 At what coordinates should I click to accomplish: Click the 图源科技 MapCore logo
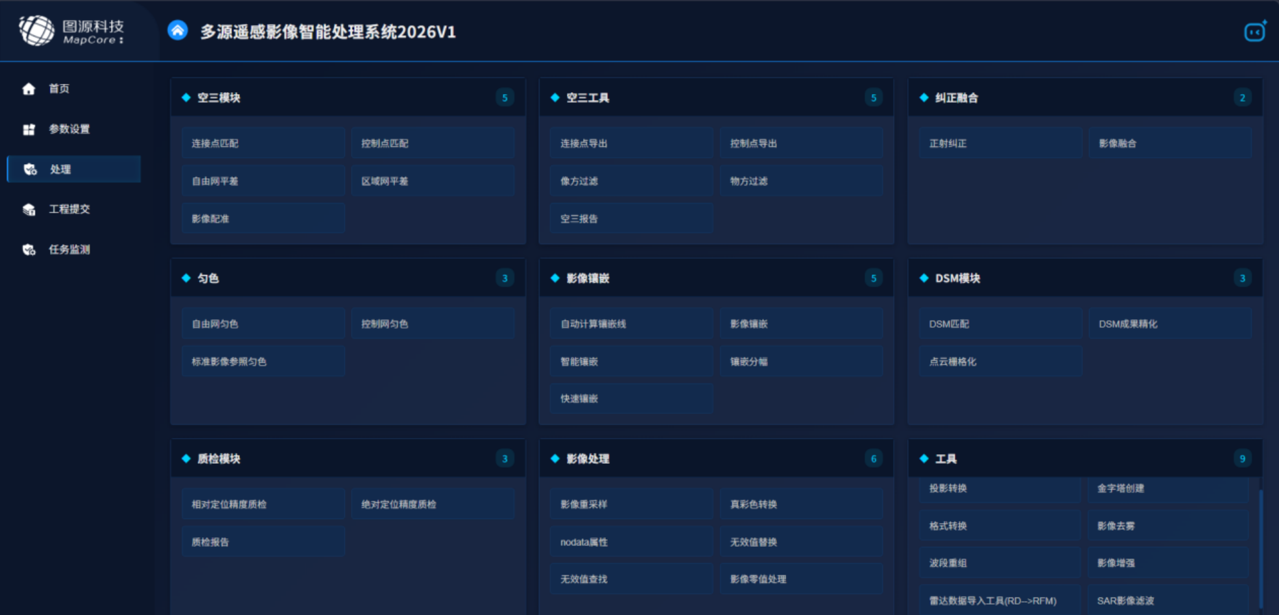pyautogui.click(x=71, y=30)
